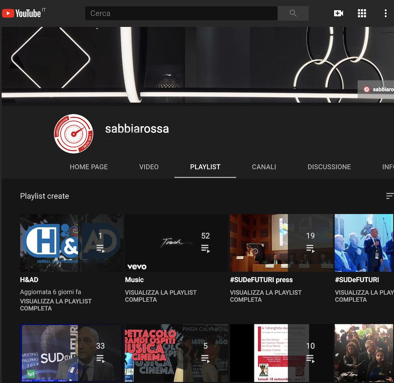Open the H&AD playlist thumbnail
The width and height of the screenshot is (394, 383).
click(x=72, y=243)
